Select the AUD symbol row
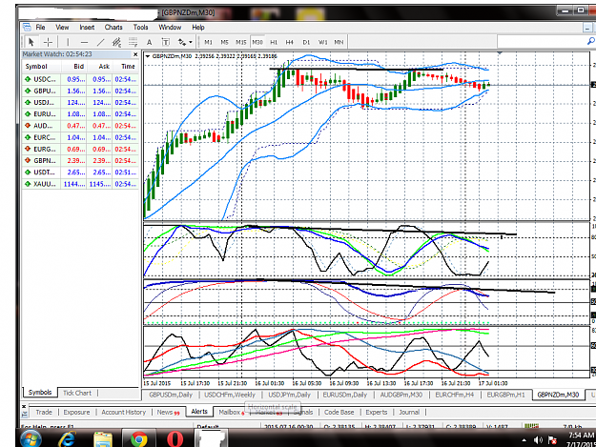 pos(81,126)
